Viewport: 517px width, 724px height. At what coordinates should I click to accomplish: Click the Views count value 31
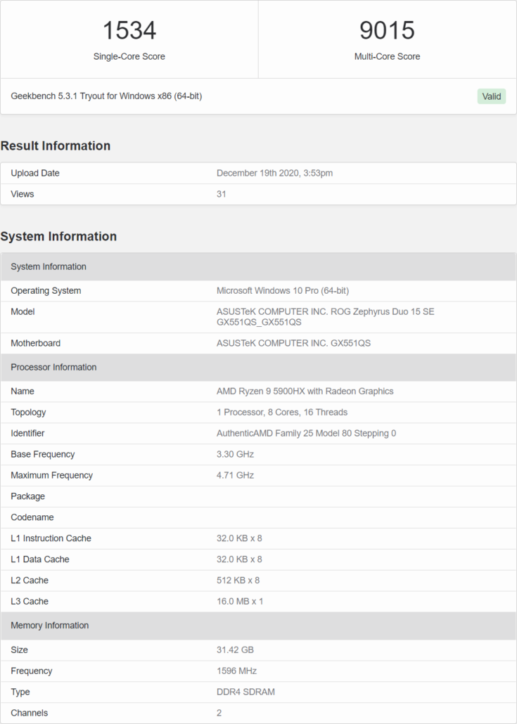click(x=222, y=194)
